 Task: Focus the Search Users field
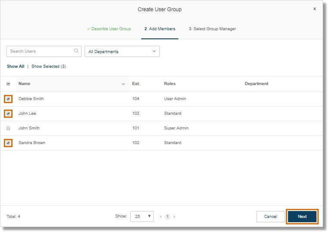point(44,52)
